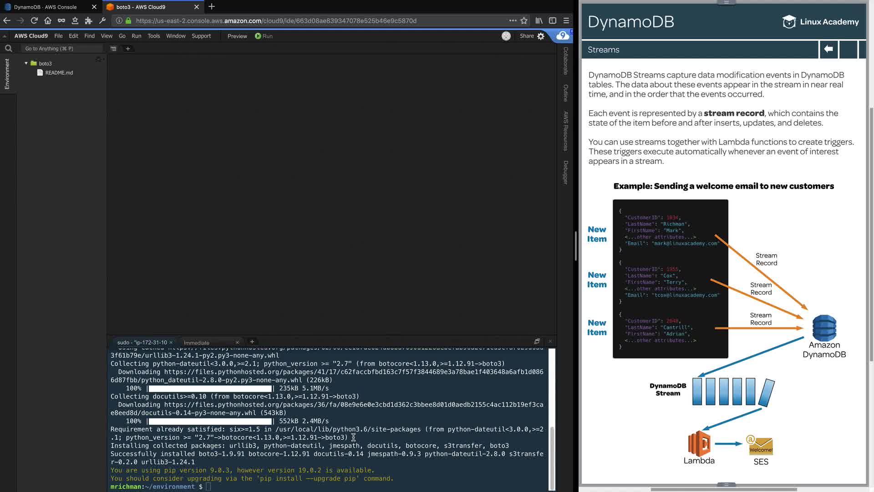Open the environment tree settings dropdown
This screenshot has height=492, width=874.
(99, 60)
